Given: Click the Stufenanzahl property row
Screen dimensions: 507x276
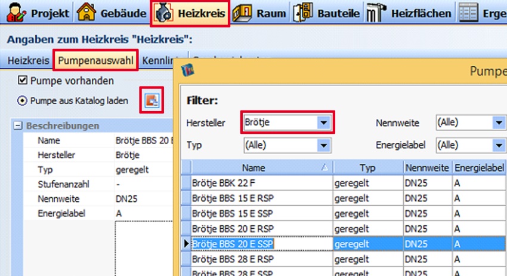Looking at the screenshot, I should click(98, 184).
